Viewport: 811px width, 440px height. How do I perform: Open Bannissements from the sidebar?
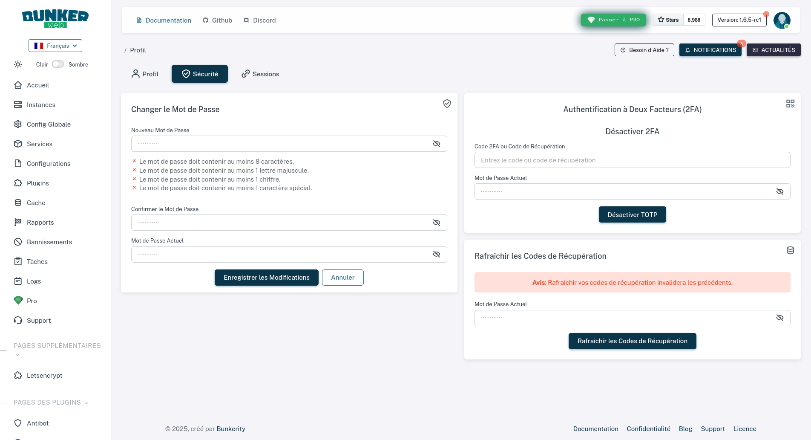pos(49,242)
